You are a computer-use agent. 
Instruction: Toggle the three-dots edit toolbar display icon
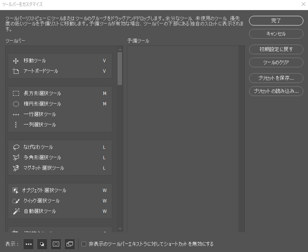(x=29, y=244)
